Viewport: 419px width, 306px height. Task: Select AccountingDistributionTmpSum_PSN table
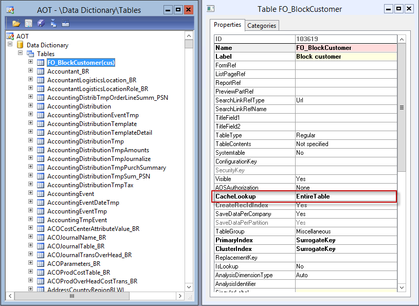pos(99,176)
